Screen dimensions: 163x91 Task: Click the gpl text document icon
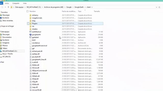[x=31, y=49]
